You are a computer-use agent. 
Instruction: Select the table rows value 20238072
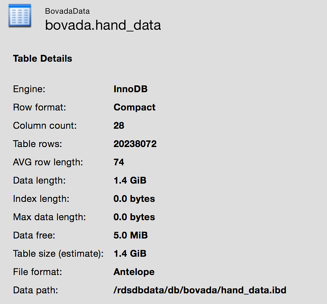(135, 144)
